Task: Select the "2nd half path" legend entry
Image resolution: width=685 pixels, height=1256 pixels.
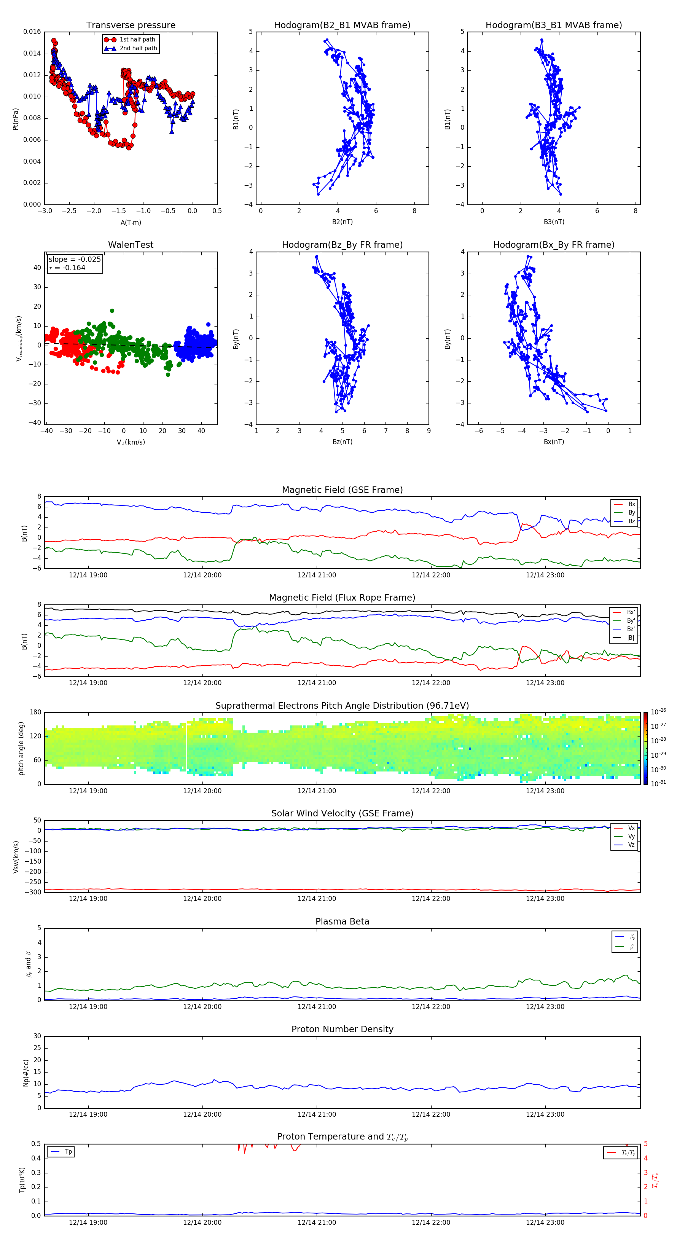Action: tap(130, 48)
